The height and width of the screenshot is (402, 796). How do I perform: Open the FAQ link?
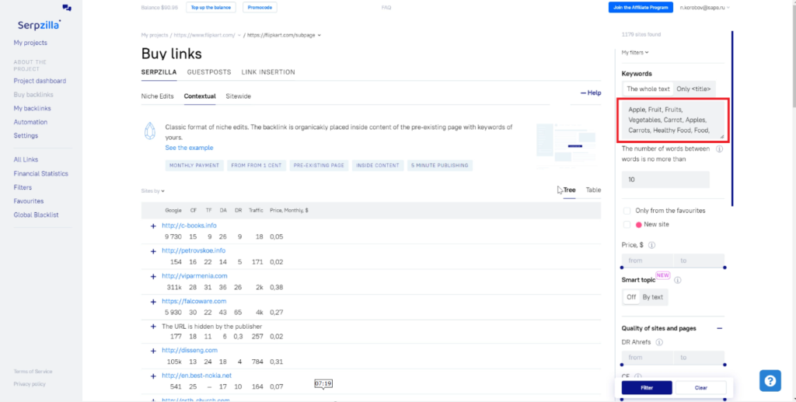386,8
